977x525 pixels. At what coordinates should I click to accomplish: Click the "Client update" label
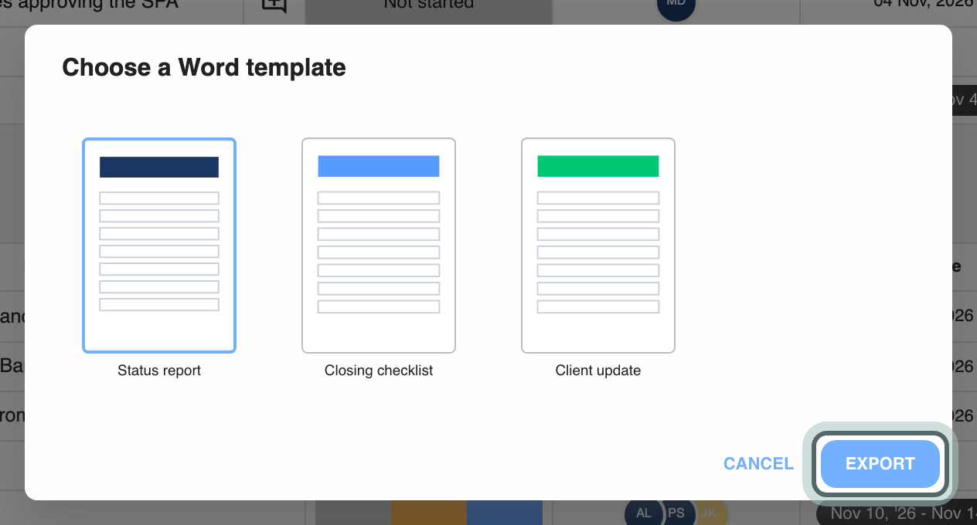click(x=598, y=371)
